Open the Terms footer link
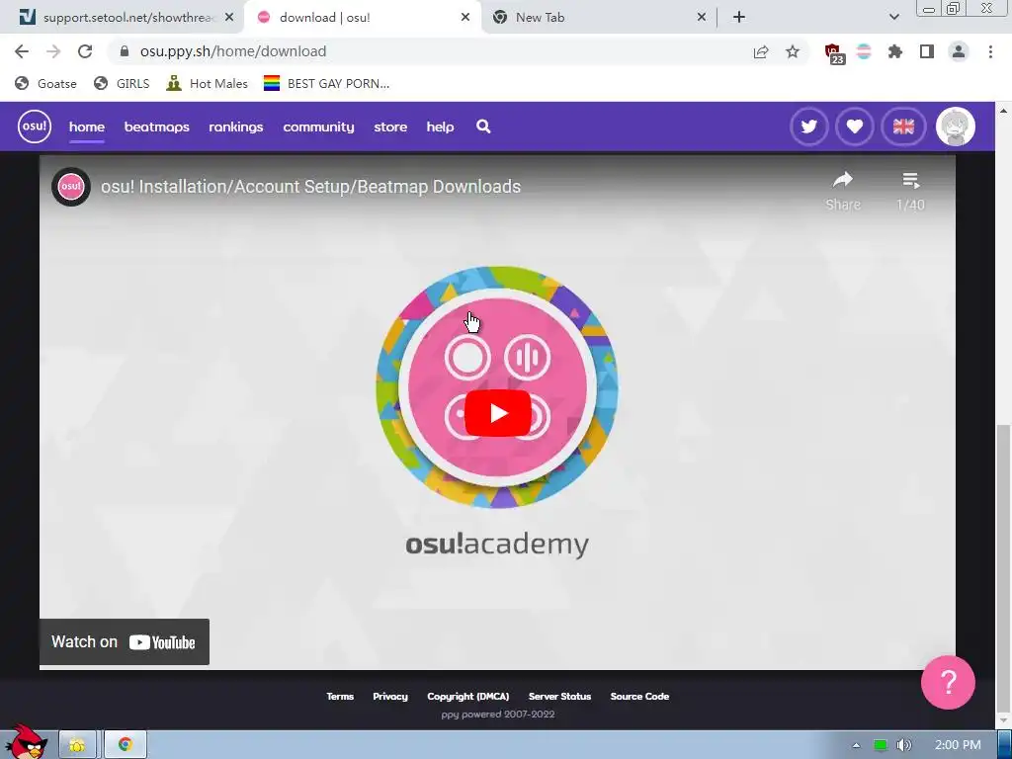 340,697
